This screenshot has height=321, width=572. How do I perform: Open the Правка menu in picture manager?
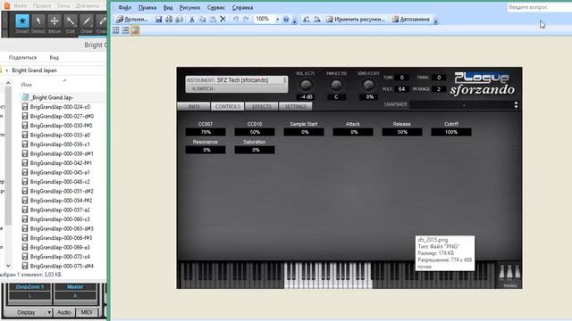[147, 8]
